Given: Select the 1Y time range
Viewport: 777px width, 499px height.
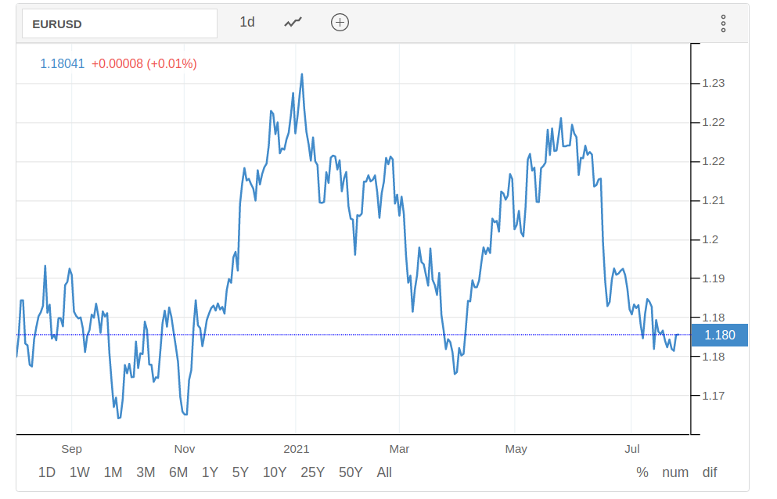Looking at the screenshot, I should pos(210,472).
